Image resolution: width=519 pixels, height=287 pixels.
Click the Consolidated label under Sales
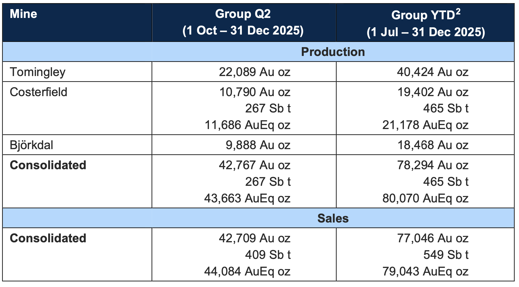point(48,238)
